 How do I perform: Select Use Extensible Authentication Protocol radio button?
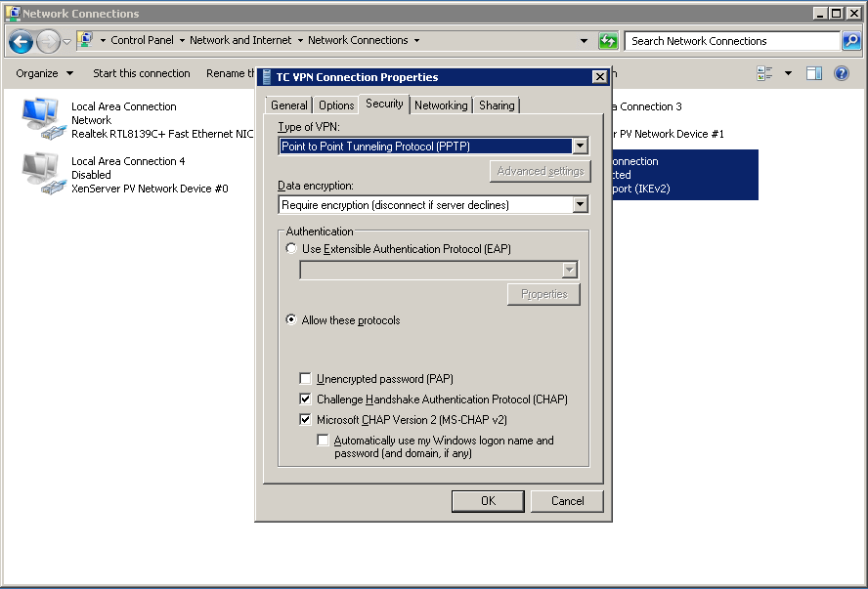click(x=291, y=249)
